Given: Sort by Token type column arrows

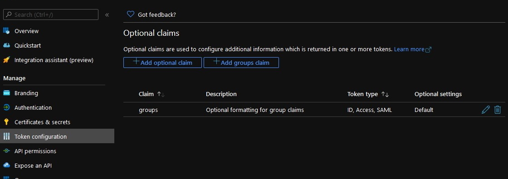Looking at the screenshot, I should (x=385, y=94).
